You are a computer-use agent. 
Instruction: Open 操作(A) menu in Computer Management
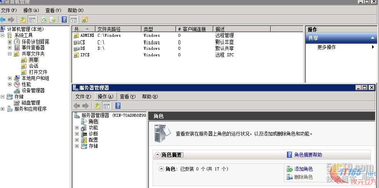point(31,10)
